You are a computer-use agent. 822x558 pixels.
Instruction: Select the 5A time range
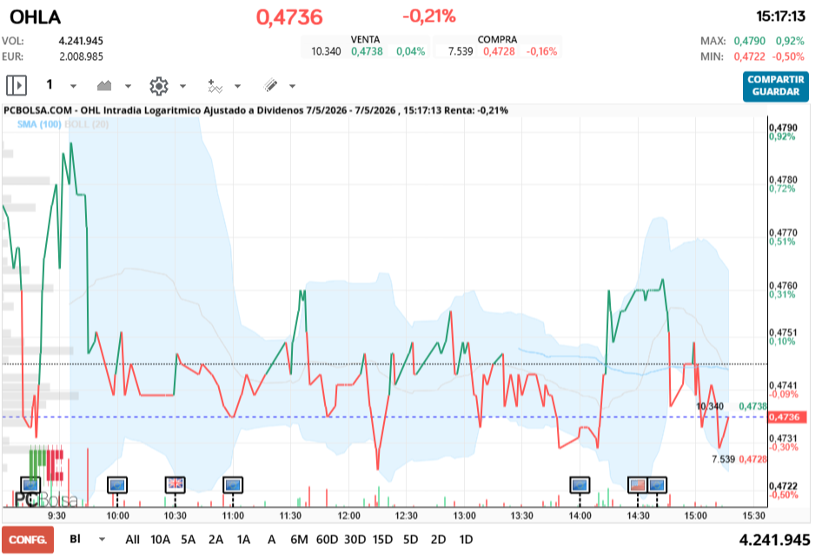click(x=189, y=540)
